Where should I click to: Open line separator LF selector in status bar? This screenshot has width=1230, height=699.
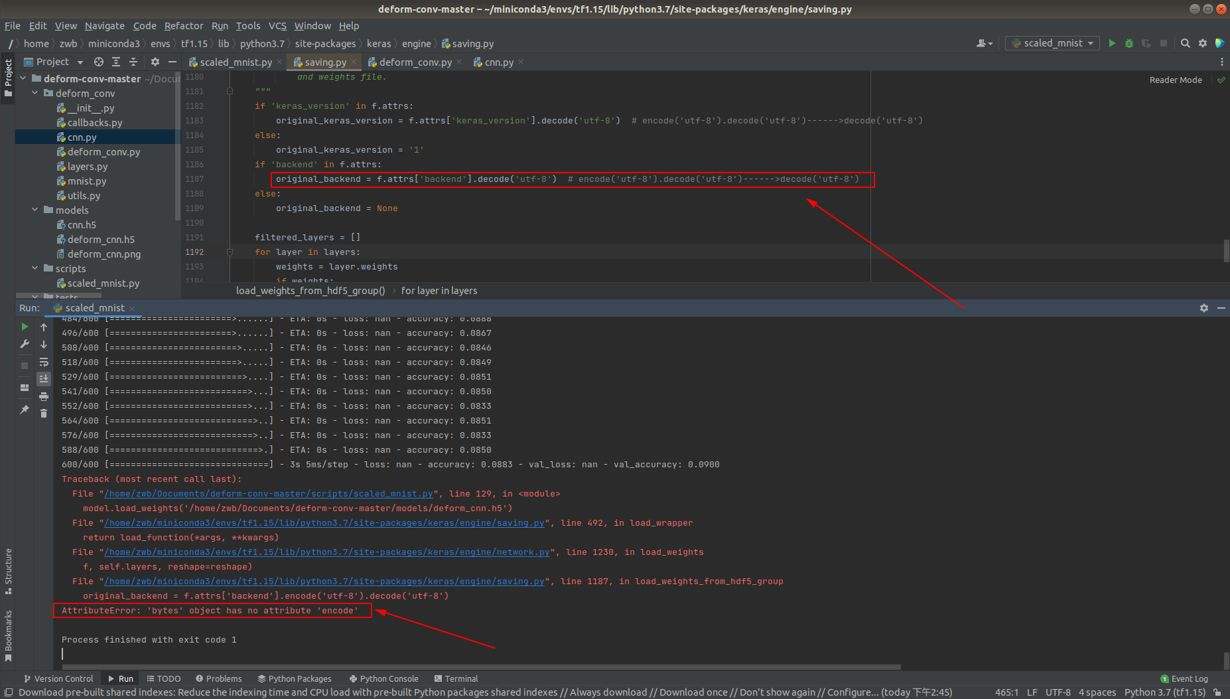pos(1032,692)
